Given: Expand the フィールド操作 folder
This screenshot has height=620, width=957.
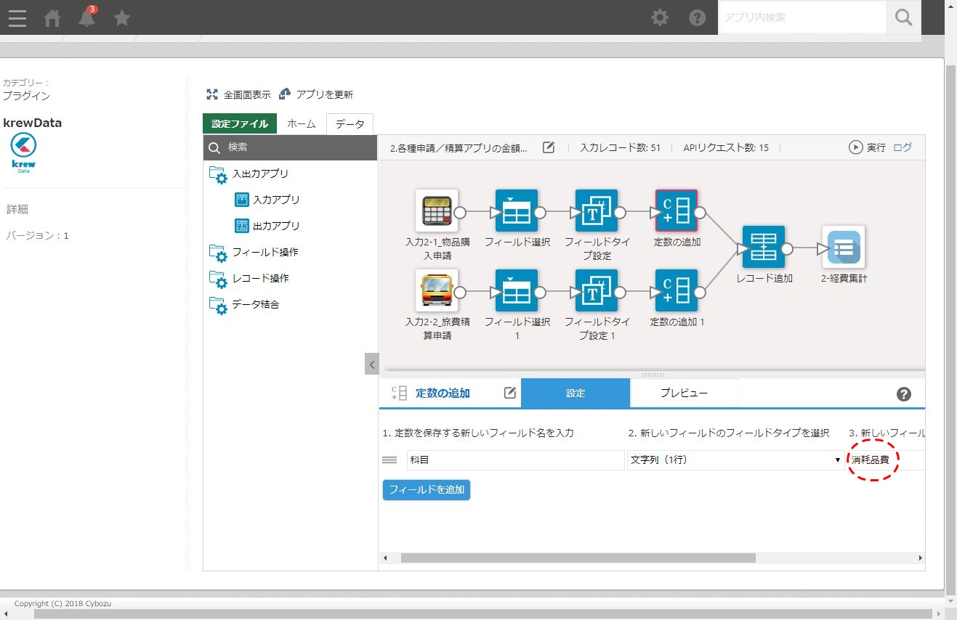Looking at the screenshot, I should (254, 252).
